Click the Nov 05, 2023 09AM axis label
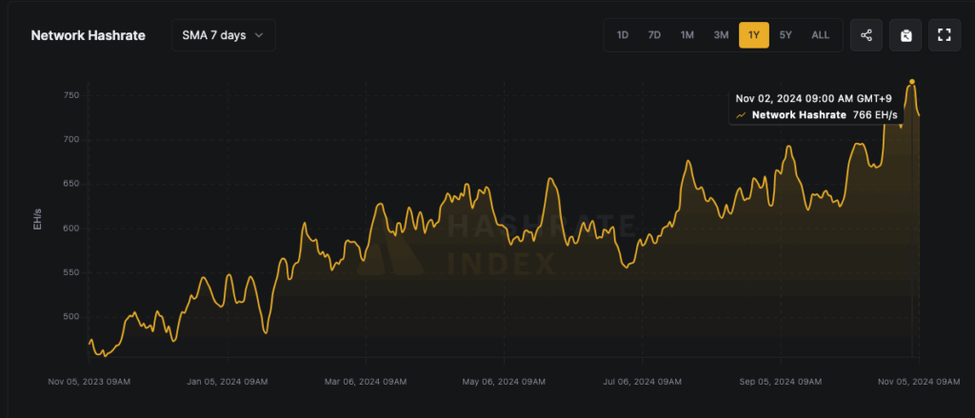This screenshot has height=418, width=975. point(89,382)
